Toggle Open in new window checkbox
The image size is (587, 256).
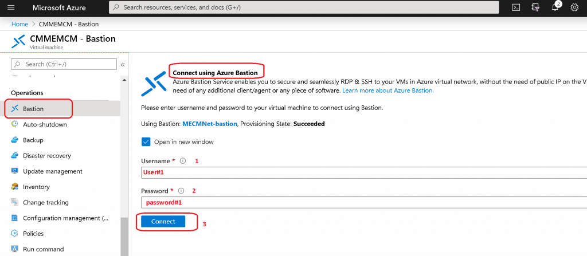pos(146,142)
